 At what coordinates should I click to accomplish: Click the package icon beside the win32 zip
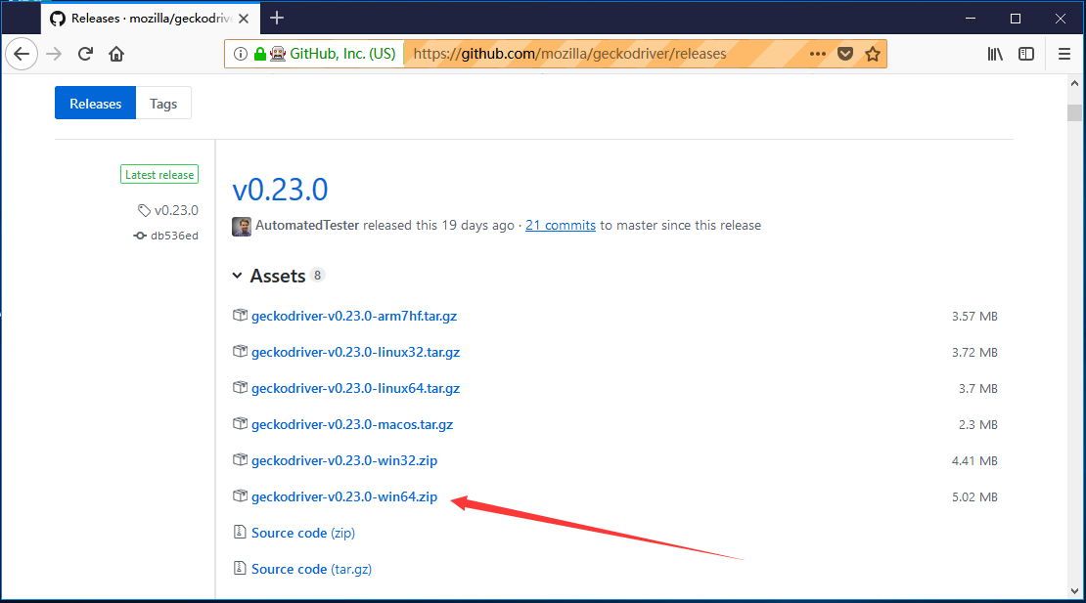240,460
